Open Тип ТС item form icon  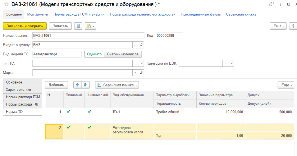point(141,64)
